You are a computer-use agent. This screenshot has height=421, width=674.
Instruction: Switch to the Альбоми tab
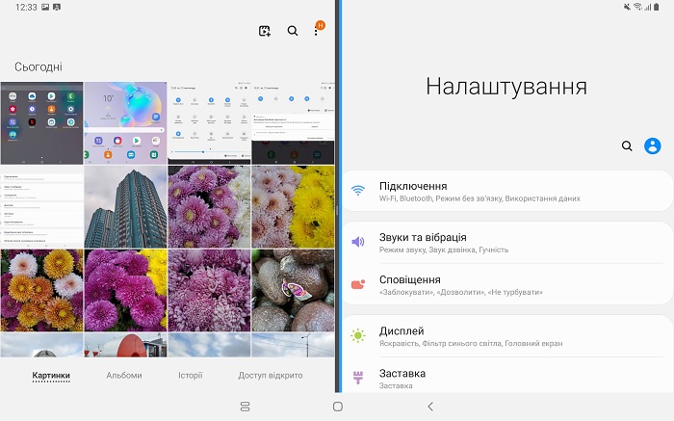[x=124, y=376]
